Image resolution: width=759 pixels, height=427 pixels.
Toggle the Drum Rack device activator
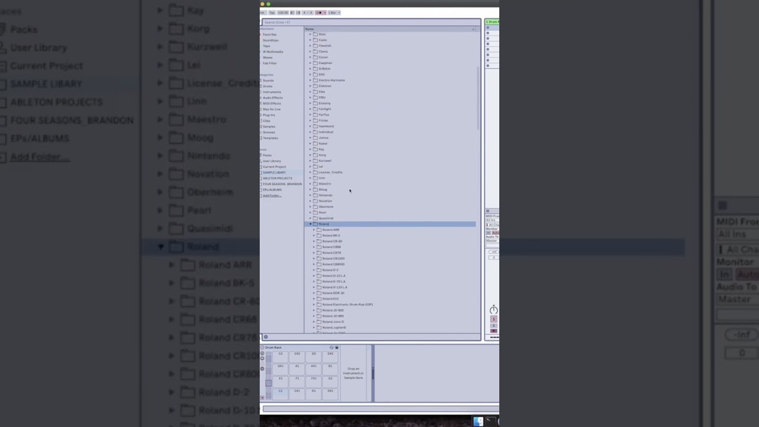[x=263, y=348]
